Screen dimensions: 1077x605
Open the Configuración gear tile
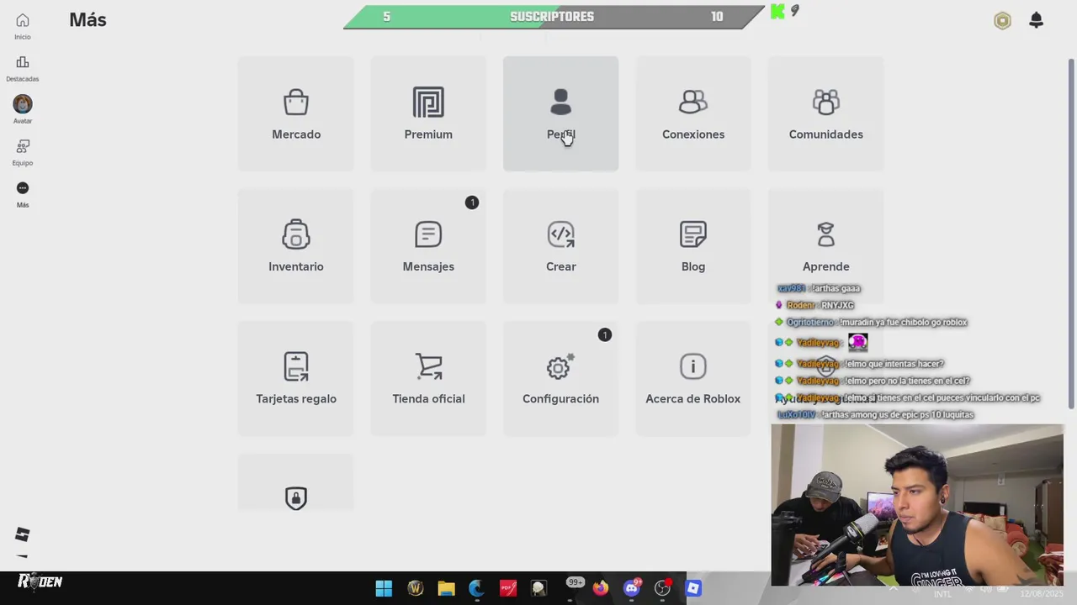560,378
